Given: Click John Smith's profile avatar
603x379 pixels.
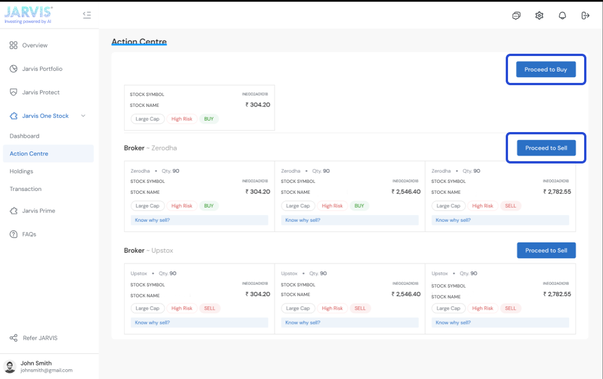Looking at the screenshot, I should pos(10,366).
